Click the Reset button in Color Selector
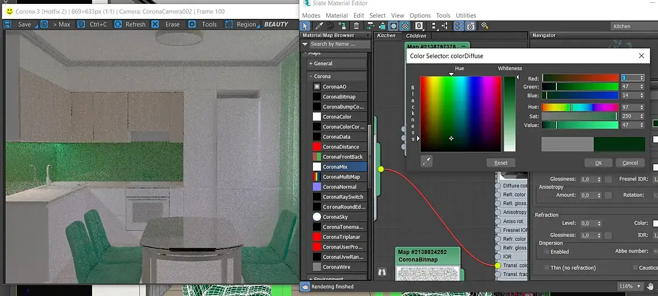The image size is (658, 296). click(501, 163)
